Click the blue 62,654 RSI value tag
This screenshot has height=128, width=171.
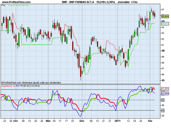pyautogui.click(x=165, y=93)
